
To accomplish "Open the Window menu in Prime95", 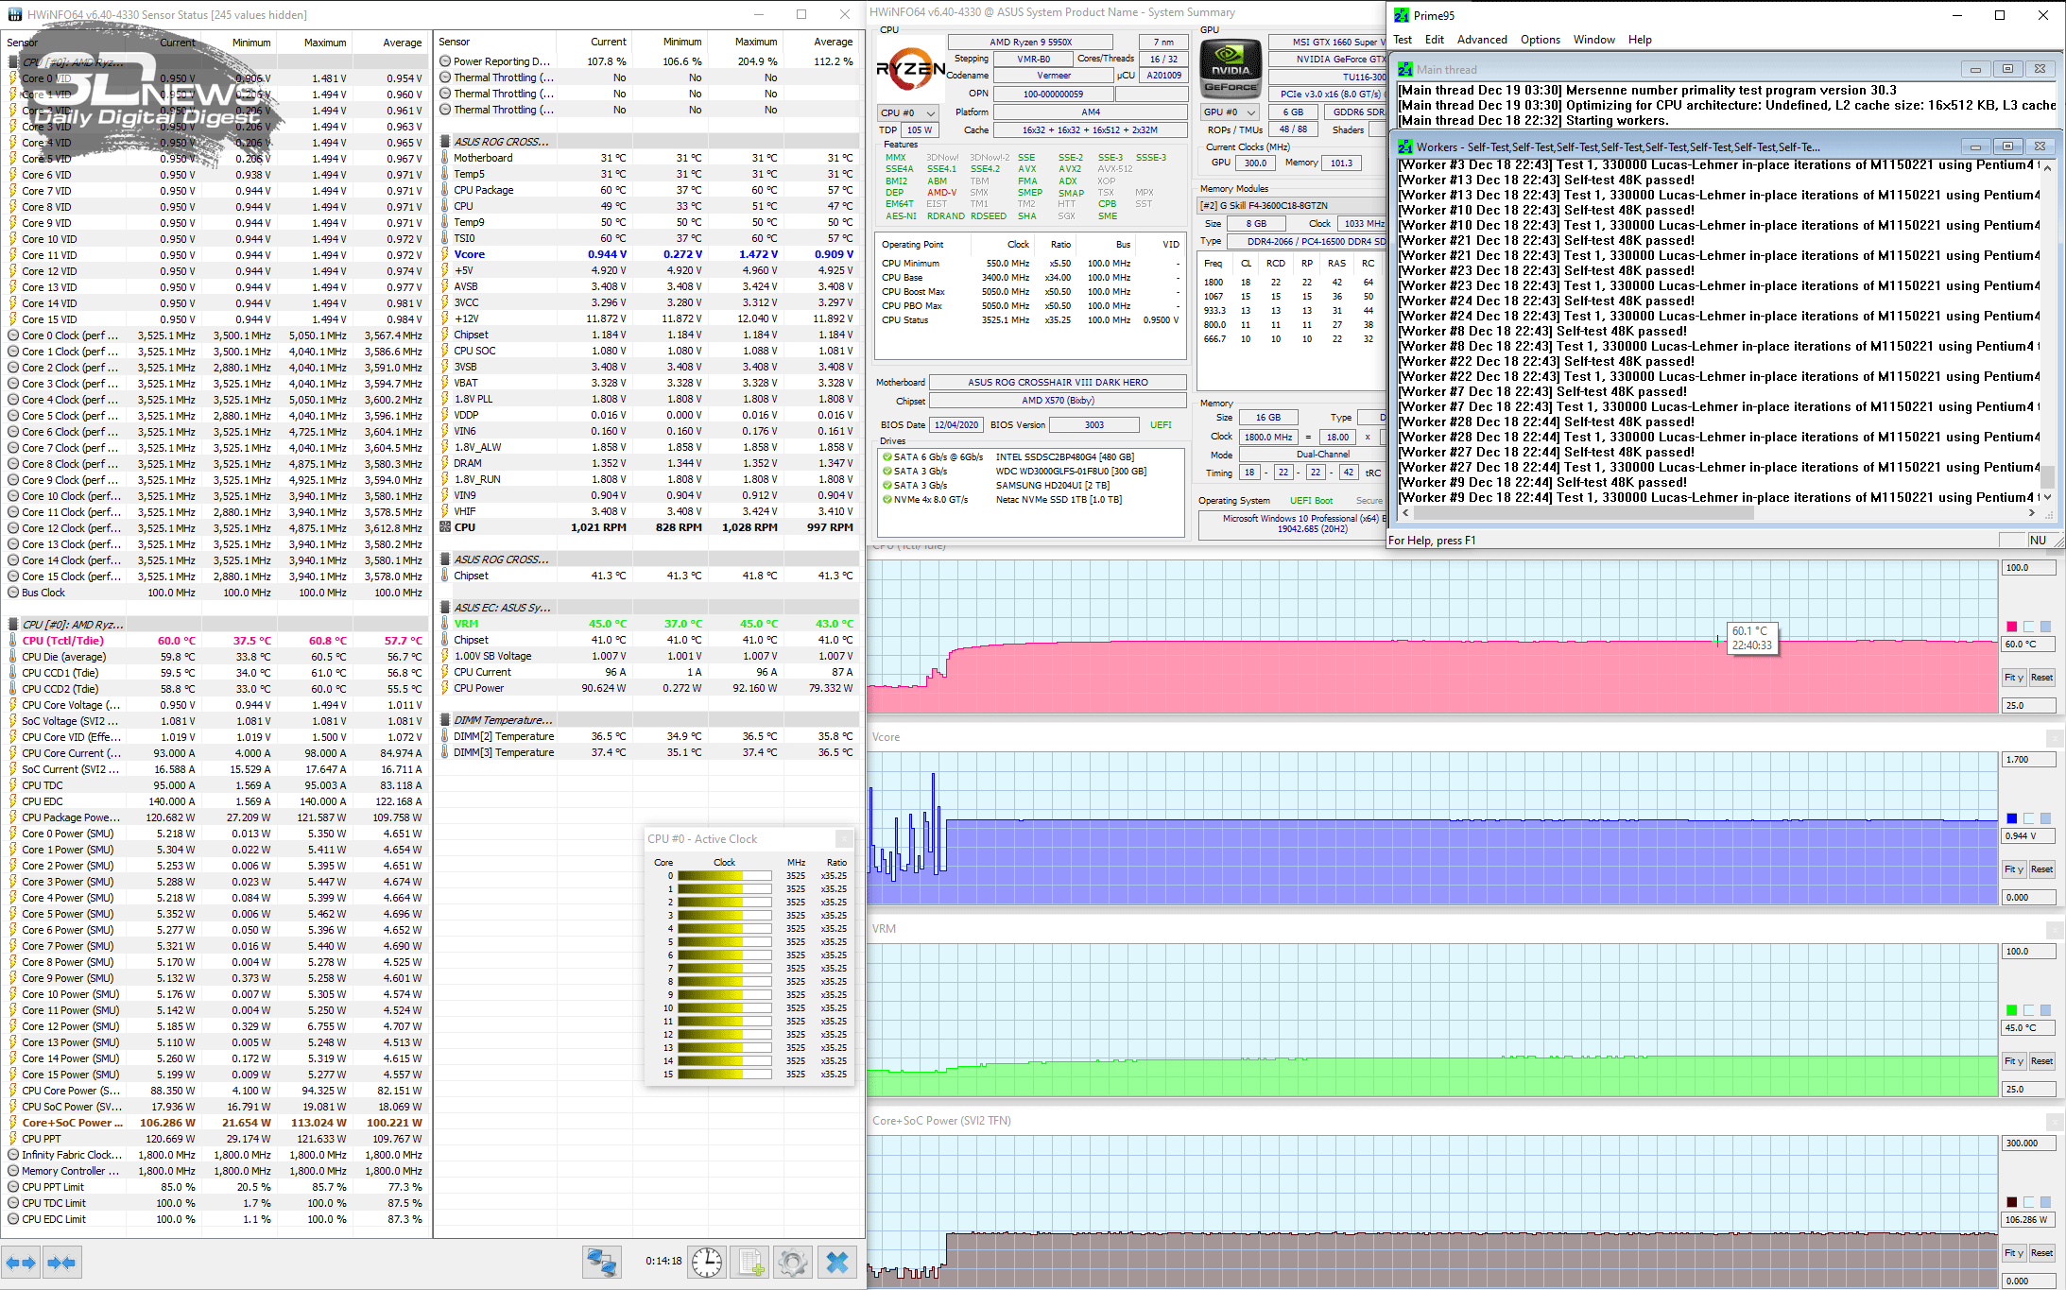I will click(x=1594, y=40).
